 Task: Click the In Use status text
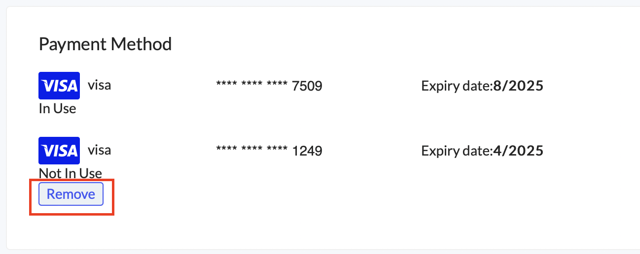click(57, 109)
